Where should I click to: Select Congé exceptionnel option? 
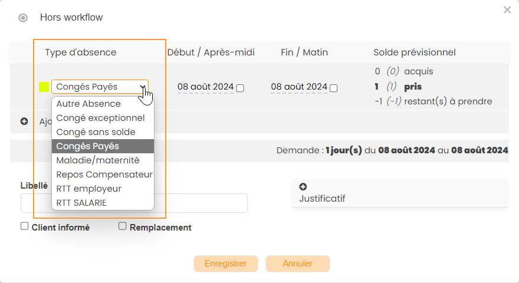(100, 118)
